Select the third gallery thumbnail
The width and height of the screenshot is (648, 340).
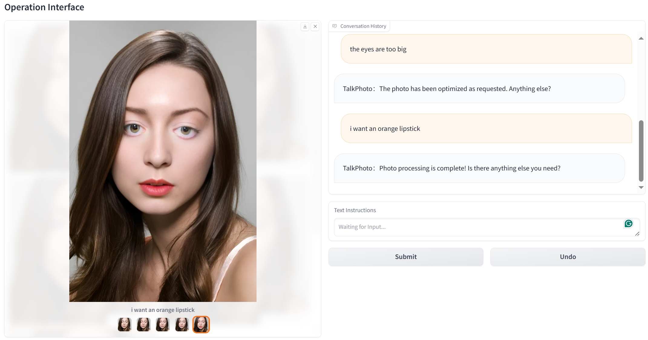coord(162,325)
